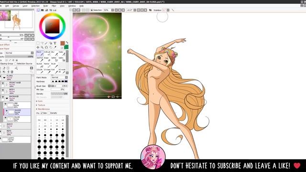Select the Lasso selection tool
Screen dimensions: 306x172
[42, 43]
